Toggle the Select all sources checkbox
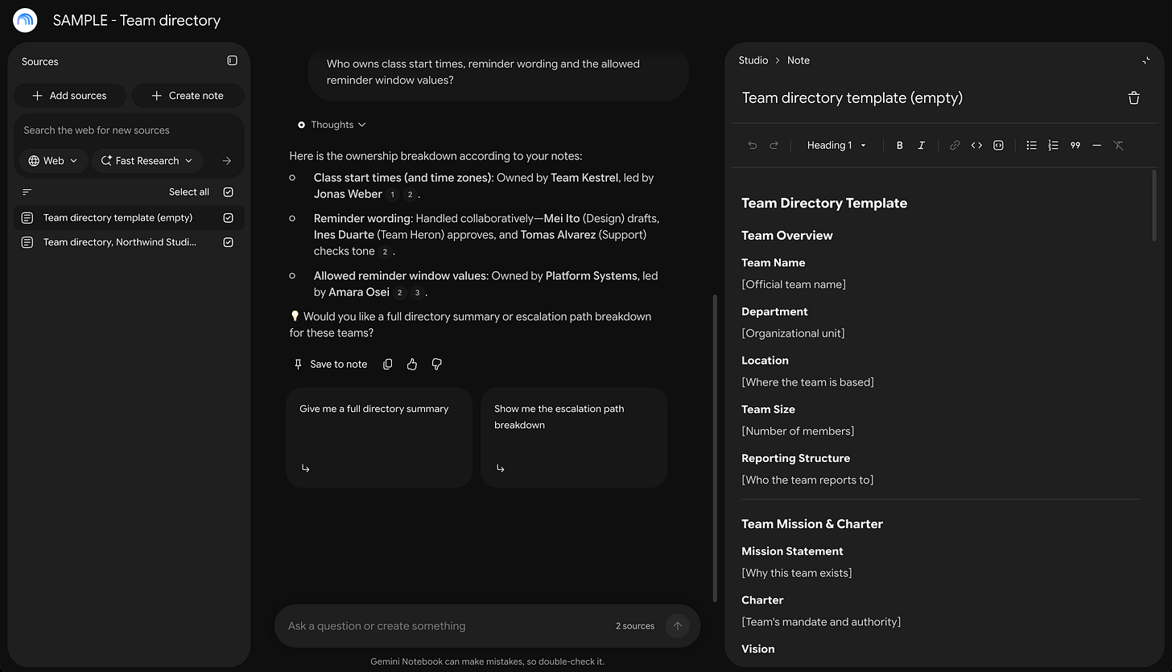The image size is (1172, 672). [x=229, y=192]
